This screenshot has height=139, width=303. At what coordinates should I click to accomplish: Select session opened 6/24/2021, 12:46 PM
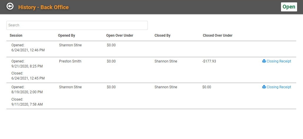point(151,49)
